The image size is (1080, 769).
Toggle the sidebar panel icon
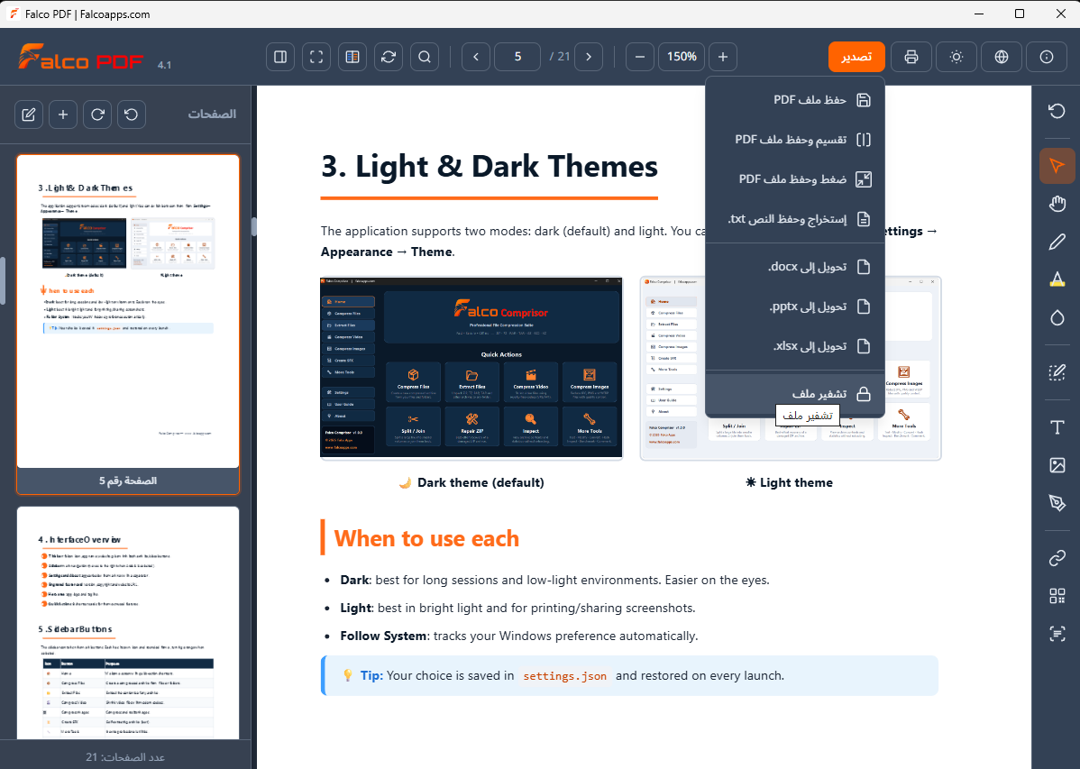point(280,57)
